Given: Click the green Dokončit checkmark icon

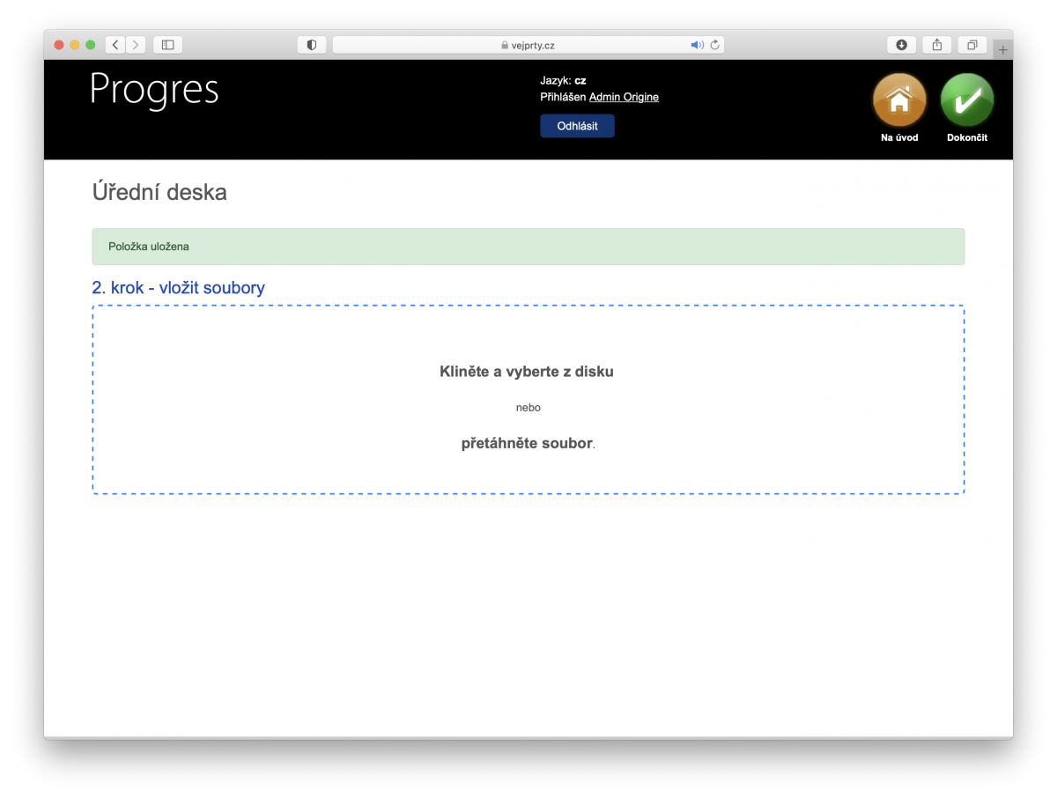Looking at the screenshot, I should click(966, 100).
